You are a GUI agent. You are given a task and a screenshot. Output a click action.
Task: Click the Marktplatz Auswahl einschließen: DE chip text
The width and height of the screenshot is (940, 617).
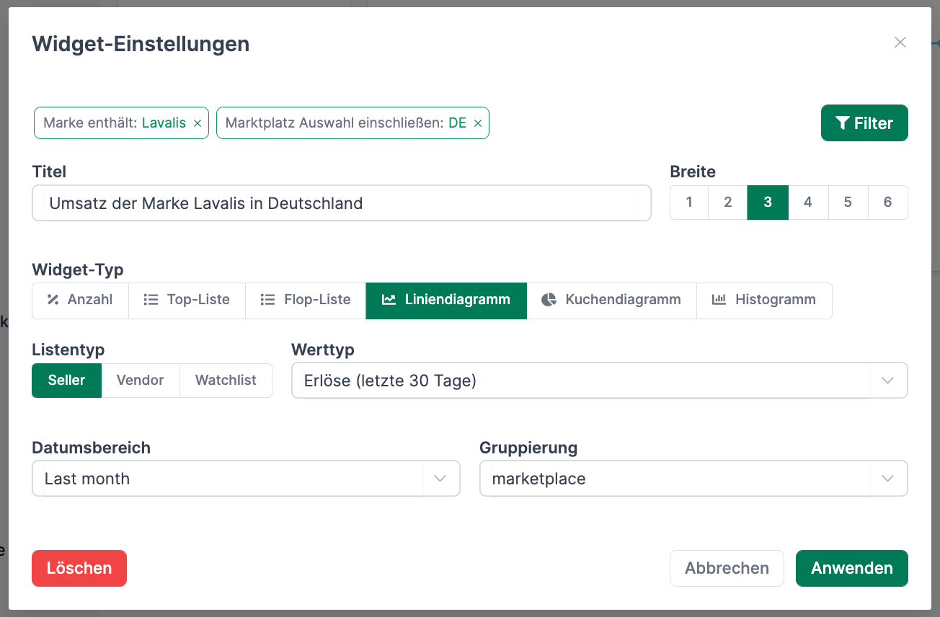point(346,123)
